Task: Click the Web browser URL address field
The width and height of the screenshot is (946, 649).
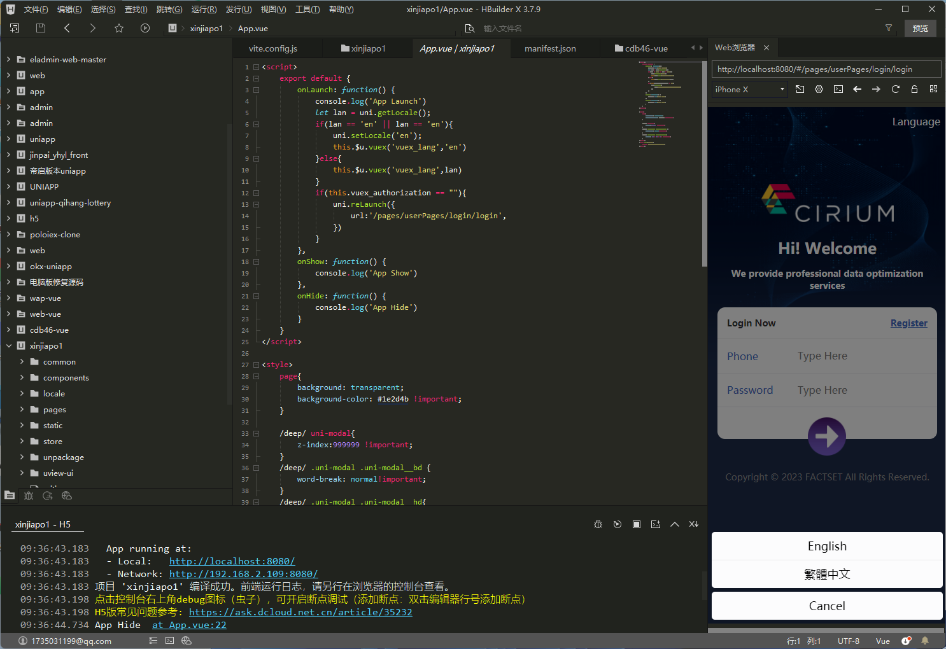Action: [826, 69]
